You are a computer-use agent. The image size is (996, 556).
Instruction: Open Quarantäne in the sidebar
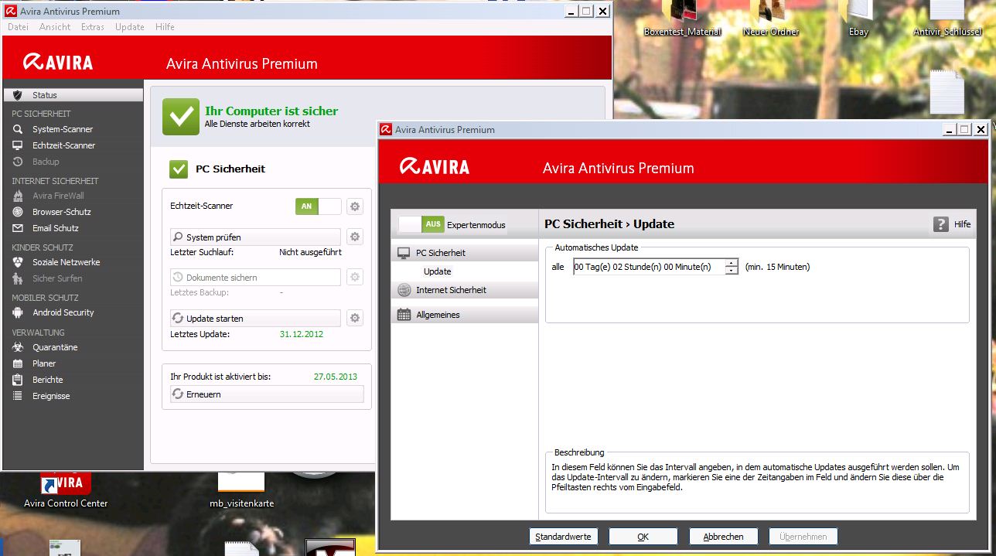[55, 347]
